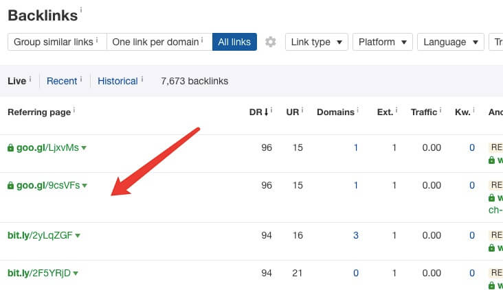The width and height of the screenshot is (503, 290).
Task: Click the Domains count 3 for bit.ly/2yLqZGF
Action: [356, 235]
